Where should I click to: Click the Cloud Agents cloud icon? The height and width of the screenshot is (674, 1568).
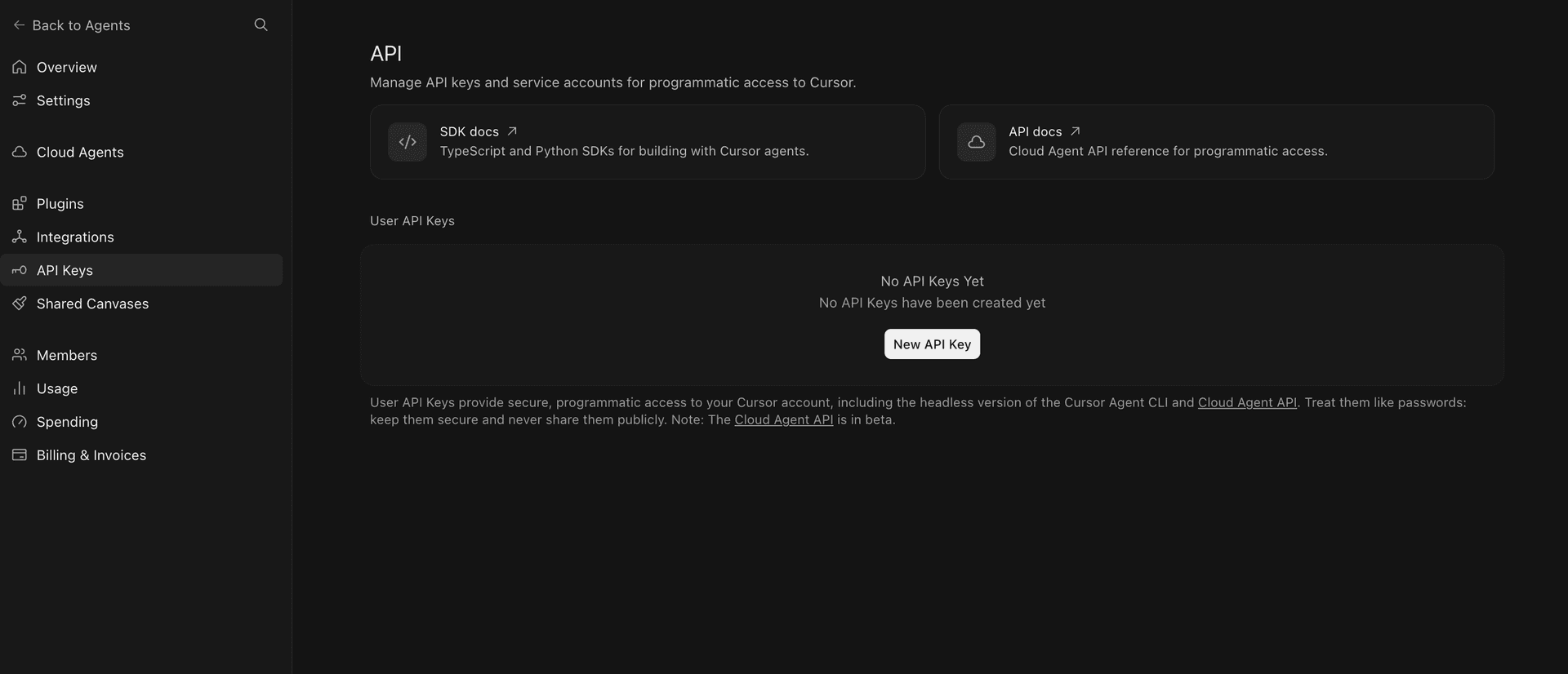pos(20,152)
